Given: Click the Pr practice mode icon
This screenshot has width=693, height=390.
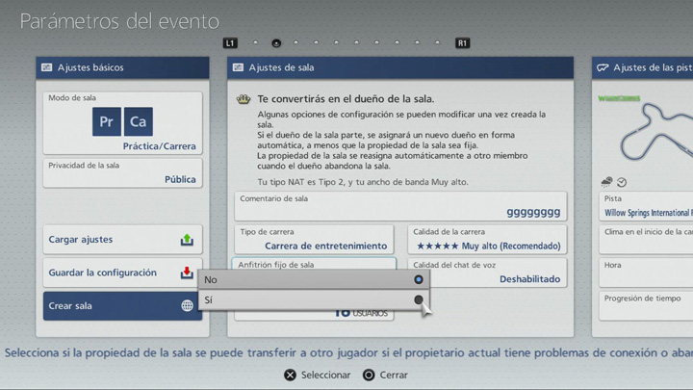Looking at the screenshot, I should click(107, 121).
